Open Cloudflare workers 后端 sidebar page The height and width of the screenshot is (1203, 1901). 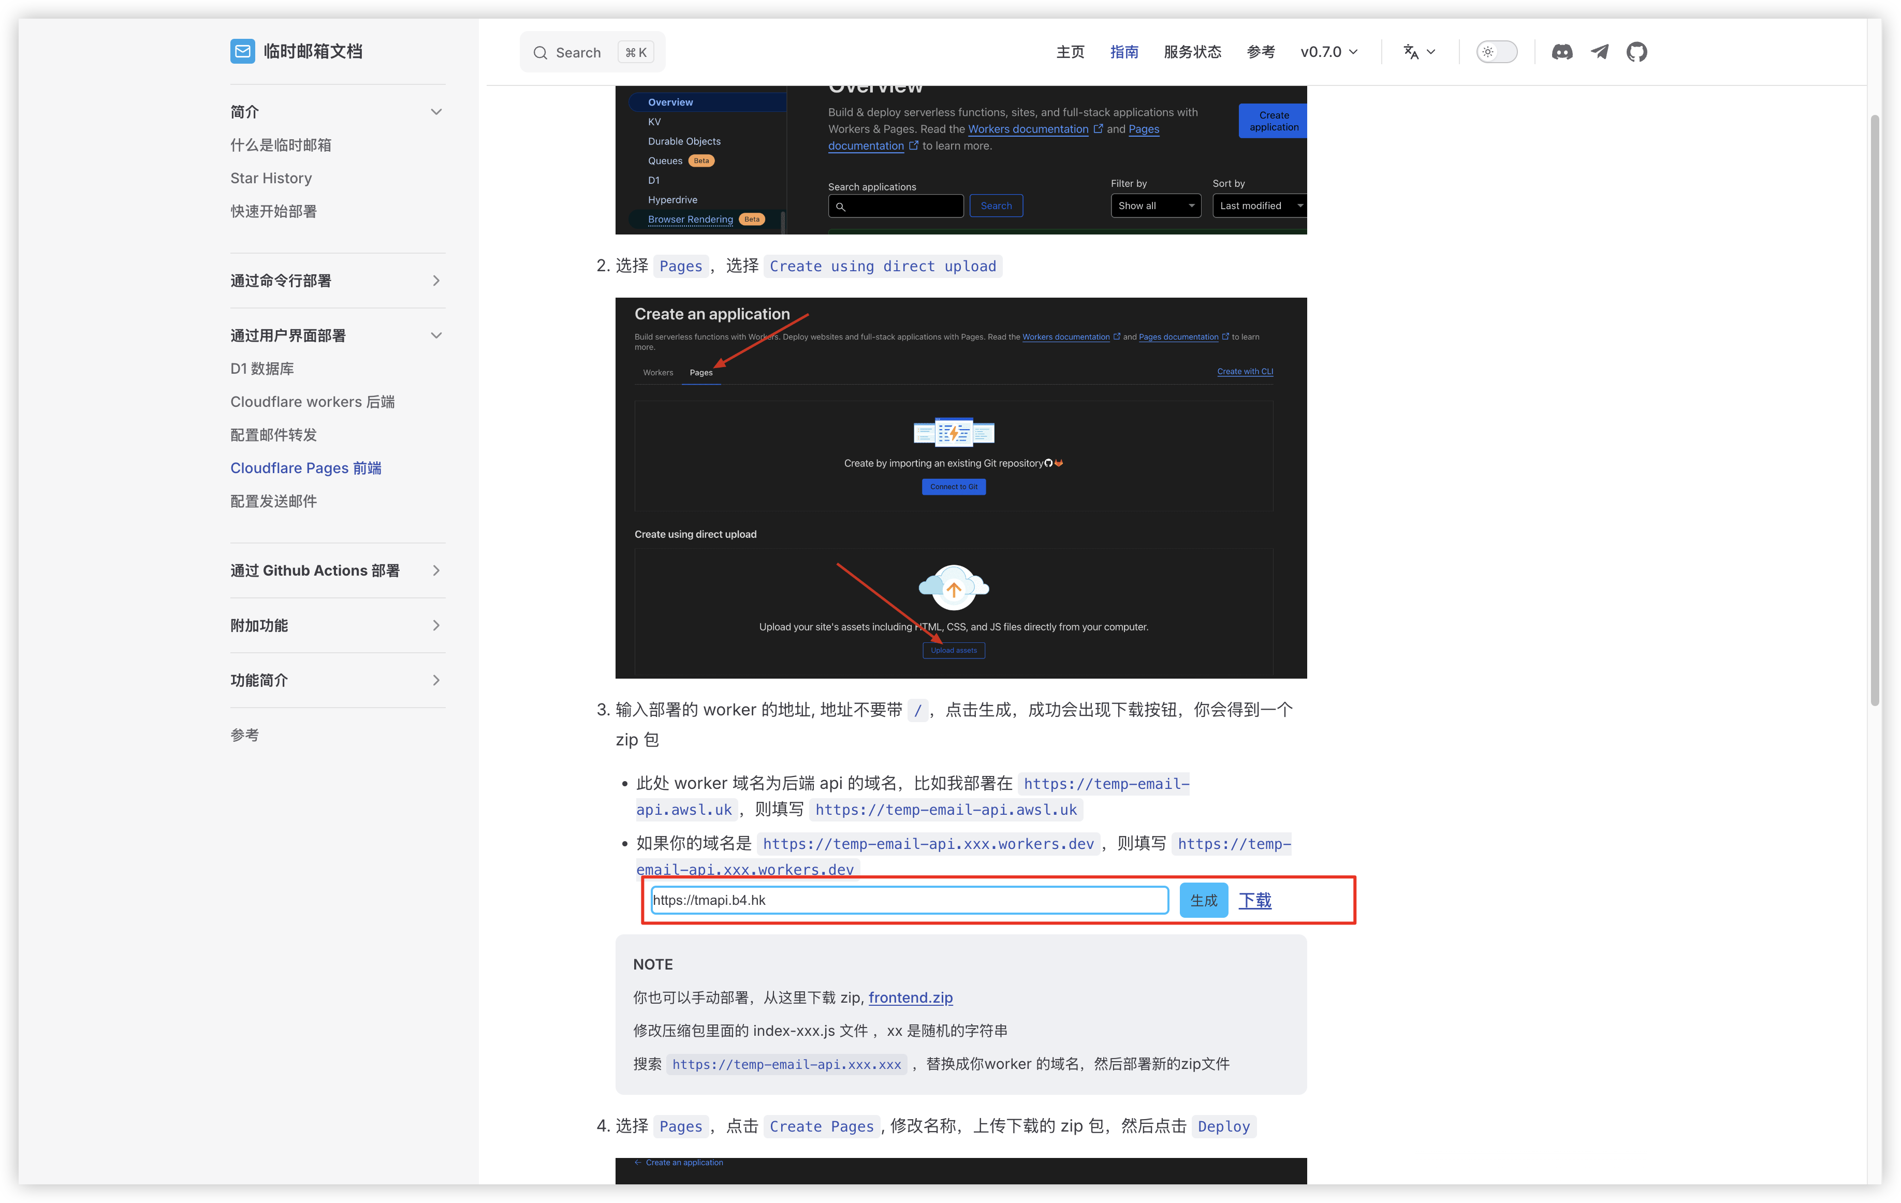(x=312, y=401)
